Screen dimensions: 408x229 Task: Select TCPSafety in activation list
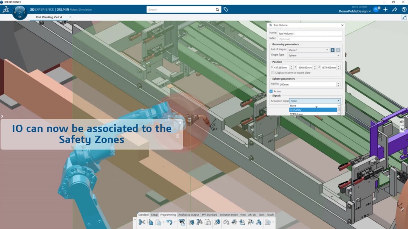[x=313, y=110]
